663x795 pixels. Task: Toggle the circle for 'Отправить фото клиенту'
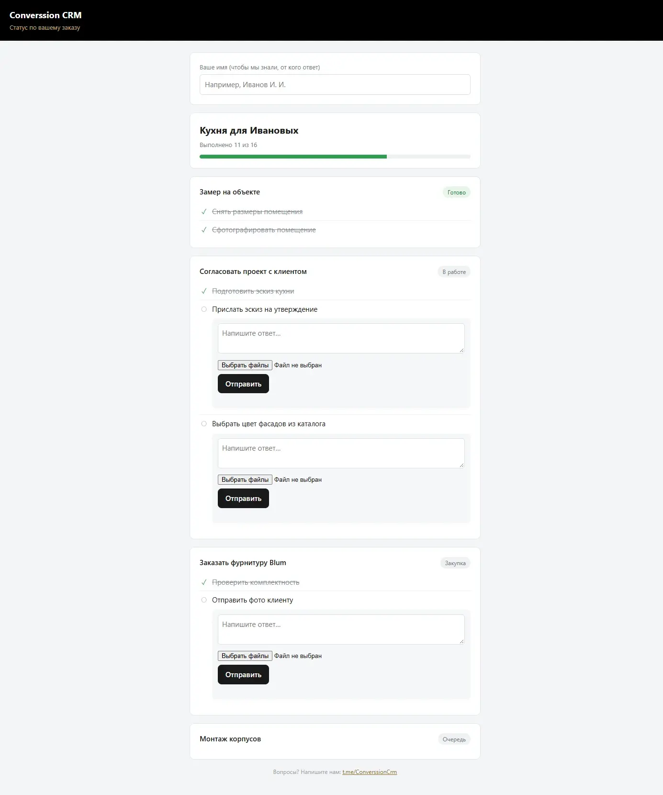pos(204,600)
